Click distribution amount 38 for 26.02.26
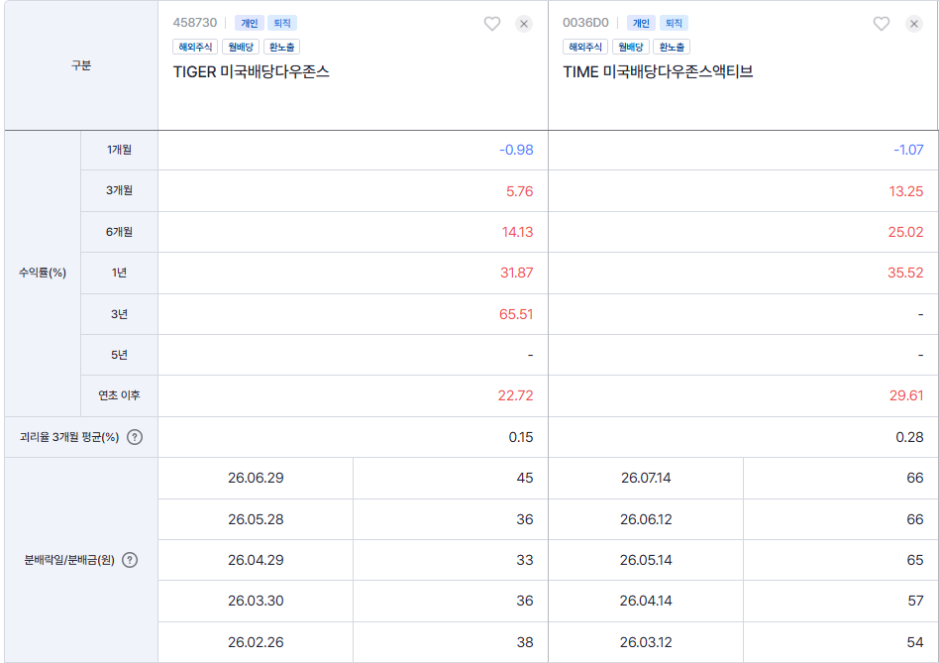 525,642
